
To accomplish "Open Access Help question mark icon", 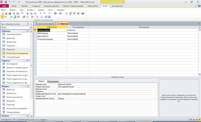I will pyautogui.click(x=199, y=6).
